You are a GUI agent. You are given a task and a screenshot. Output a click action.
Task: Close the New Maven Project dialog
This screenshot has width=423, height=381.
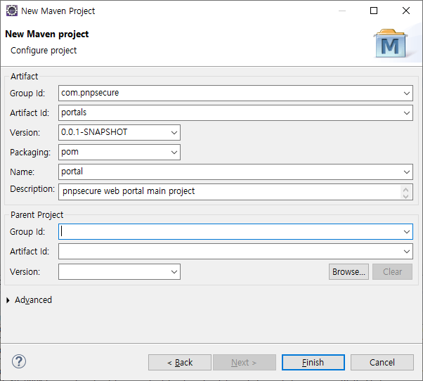[x=406, y=11]
